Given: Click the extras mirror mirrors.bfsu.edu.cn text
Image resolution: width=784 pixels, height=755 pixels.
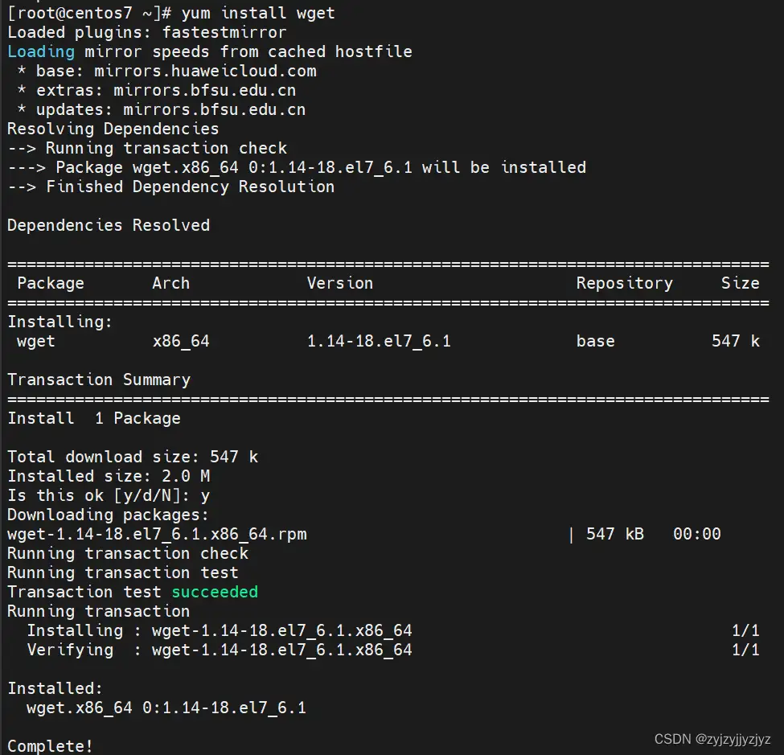Looking at the screenshot, I should pos(204,90).
